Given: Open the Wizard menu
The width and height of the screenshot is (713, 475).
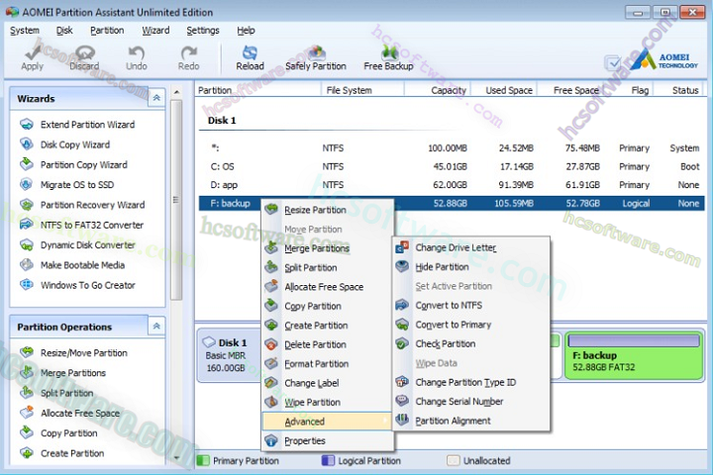Looking at the screenshot, I should click(x=155, y=31).
